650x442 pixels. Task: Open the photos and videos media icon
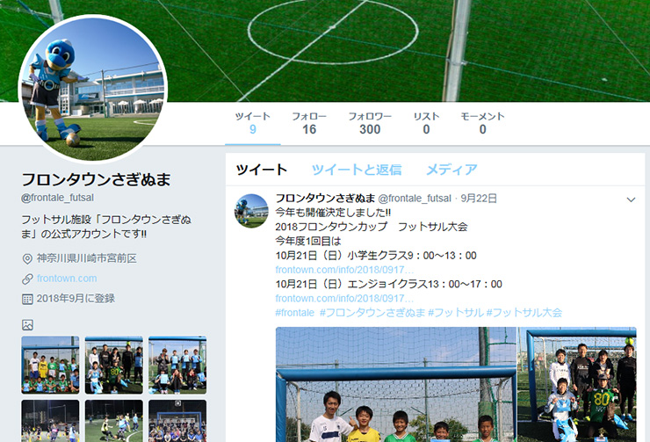coord(27,325)
